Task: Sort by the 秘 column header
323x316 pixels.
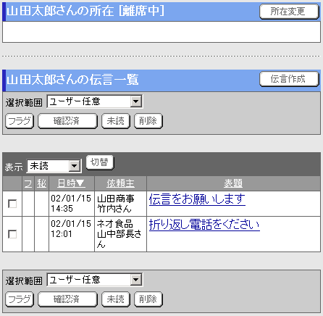Action: click(41, 183)
